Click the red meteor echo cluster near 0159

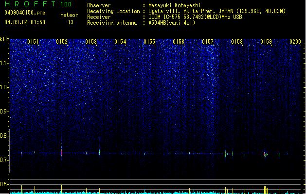pos(266,155)
